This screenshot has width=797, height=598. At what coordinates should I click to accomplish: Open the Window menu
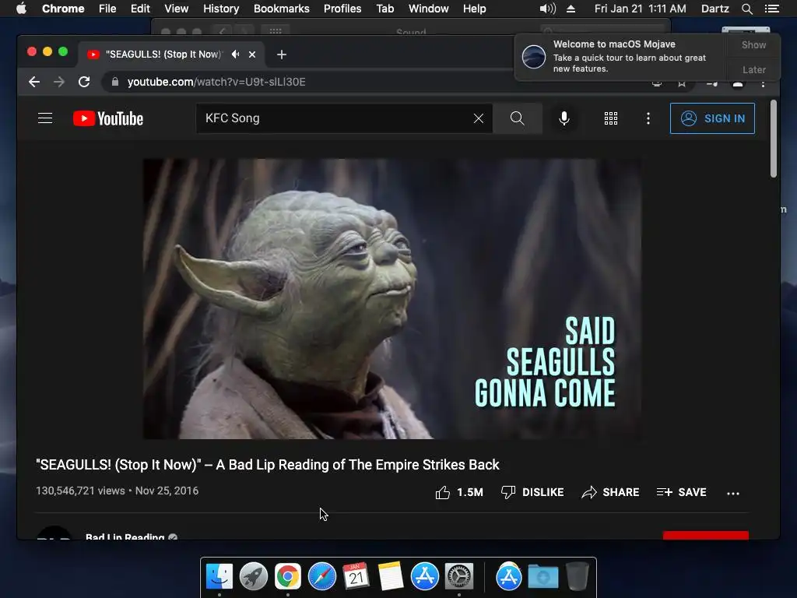(428, 9)
